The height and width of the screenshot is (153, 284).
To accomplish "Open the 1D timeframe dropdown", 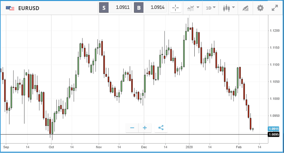I will pyautogui.click(x=210, y=8).
